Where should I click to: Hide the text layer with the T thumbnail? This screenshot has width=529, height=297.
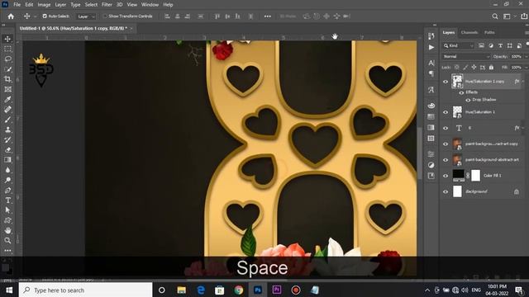click(446, 128)
